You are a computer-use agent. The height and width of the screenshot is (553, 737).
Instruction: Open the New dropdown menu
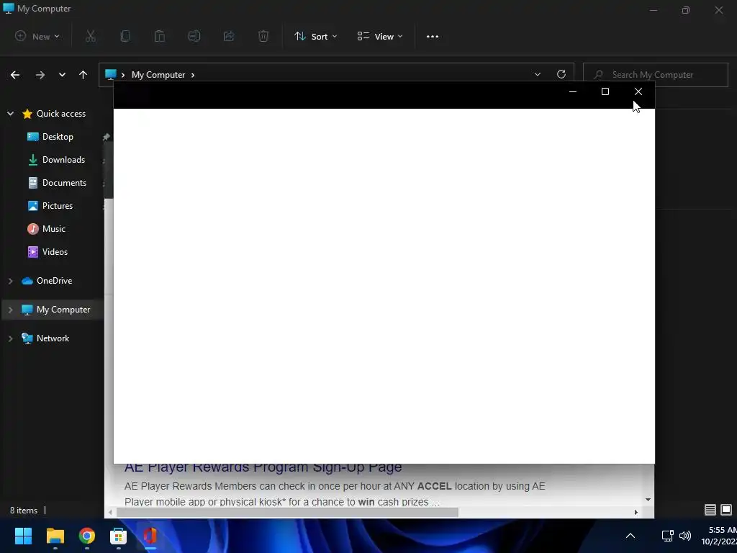37,36
